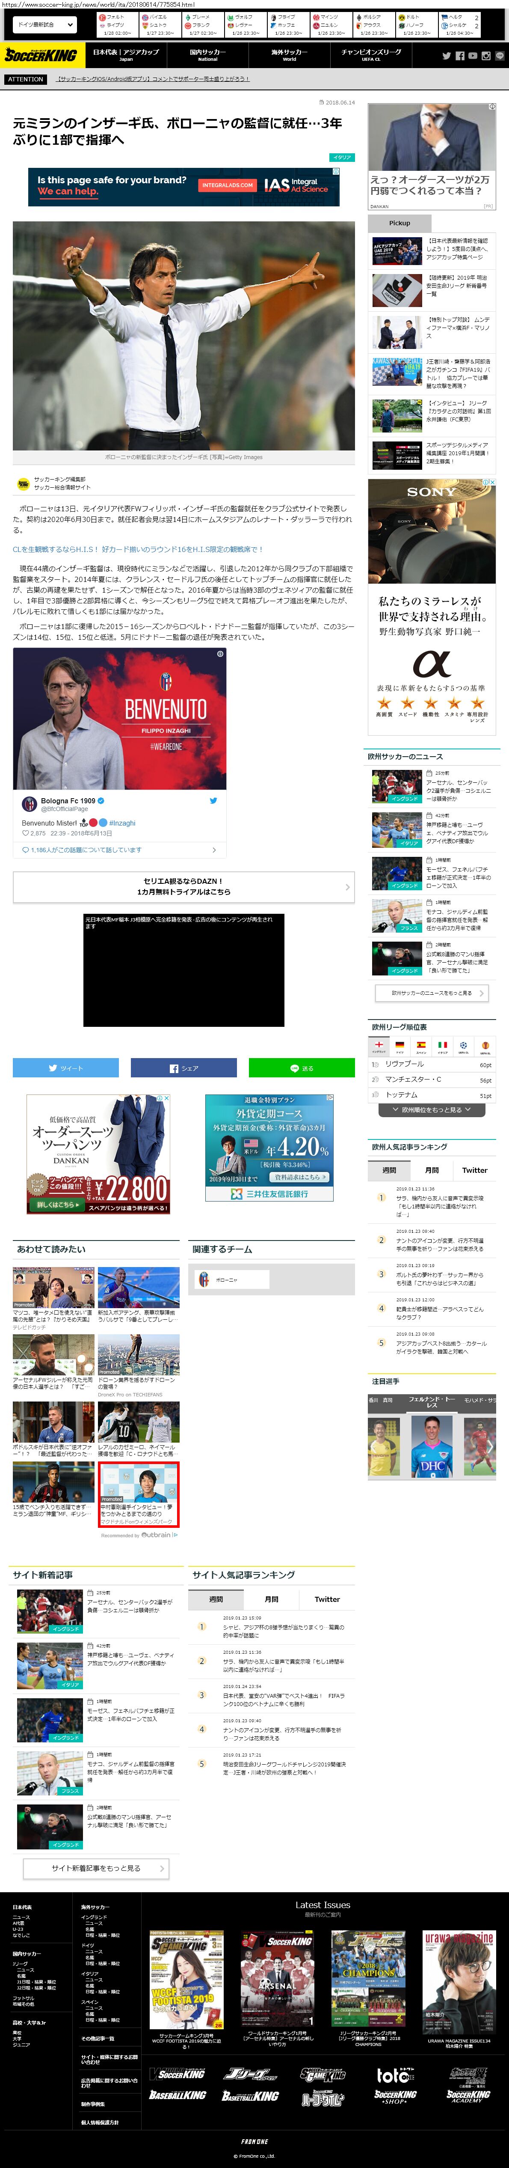The image size is (509, 2168).
Task: Click like heart on Bologna tweet
Action: pos(25,833)
